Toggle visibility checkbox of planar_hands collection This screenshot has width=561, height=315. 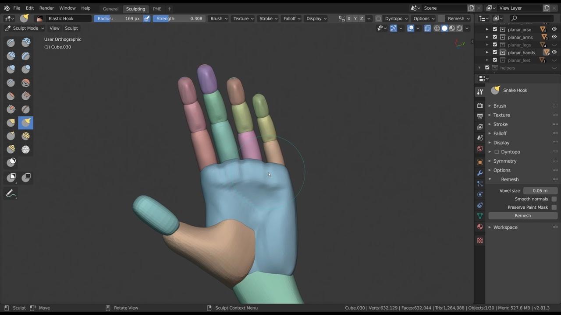point(495,52)
